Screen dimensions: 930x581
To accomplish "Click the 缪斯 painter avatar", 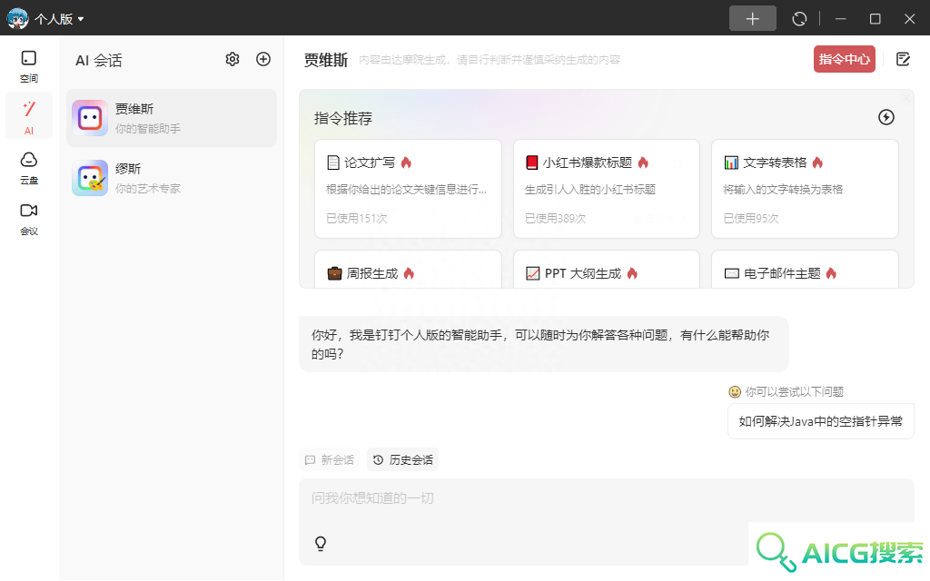I will (90, 178).
